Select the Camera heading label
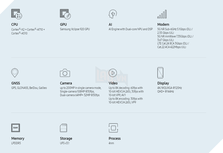The image size is (223, 153). [66, 84]
